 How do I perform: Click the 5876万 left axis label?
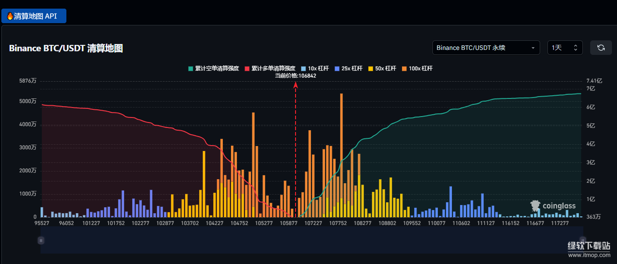(x=28, y=81)
